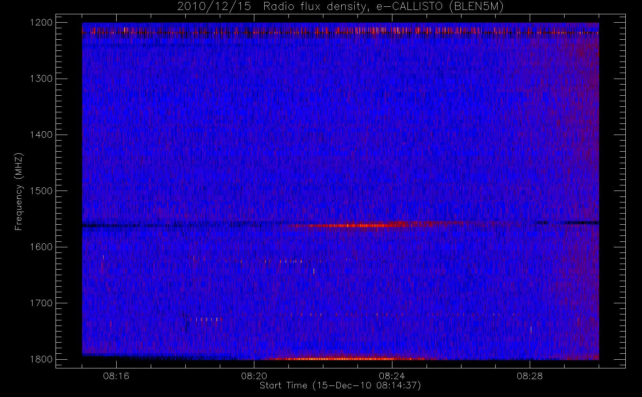This screenshot has width=642, height=397.
Task: Click the 08:24 time tick label
Action: [392, 376]
